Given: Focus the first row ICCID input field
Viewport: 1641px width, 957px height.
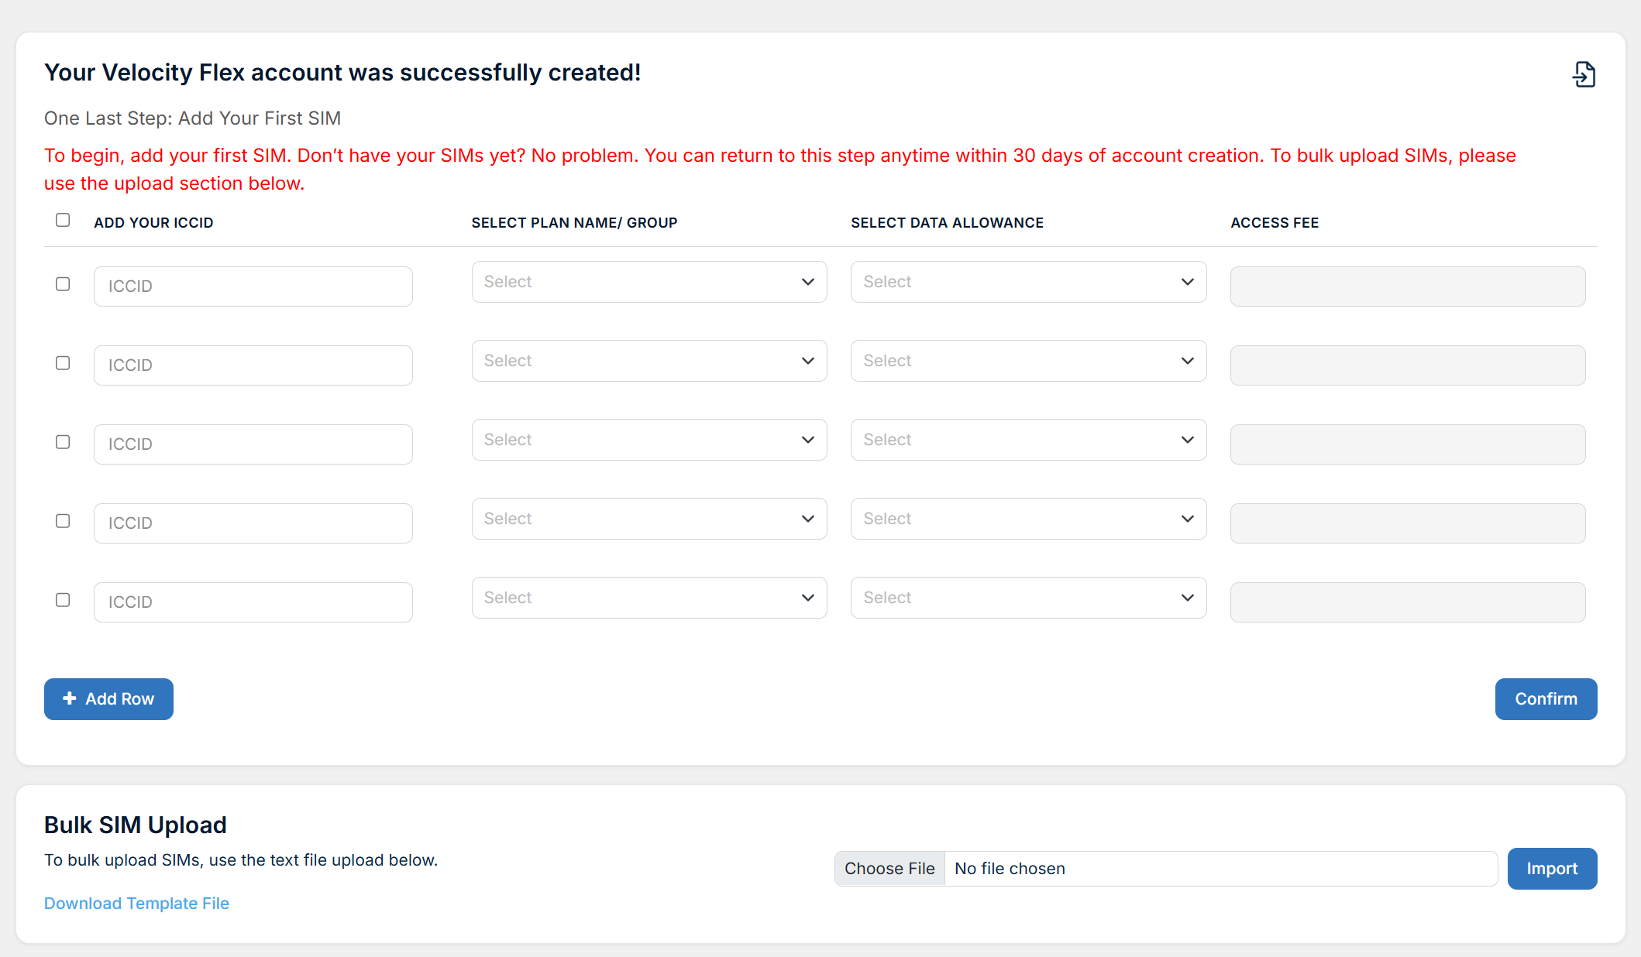Looking at the screenshot, I should [x=253, y=286].
